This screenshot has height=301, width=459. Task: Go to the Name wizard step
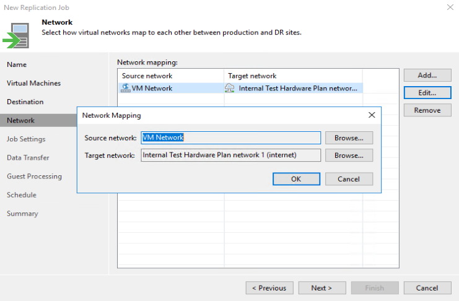pos(17,64)
